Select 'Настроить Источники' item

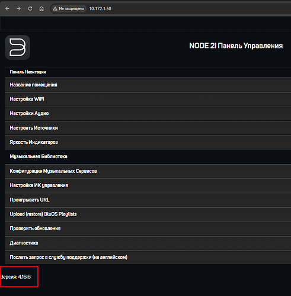[x=148, y=128]
